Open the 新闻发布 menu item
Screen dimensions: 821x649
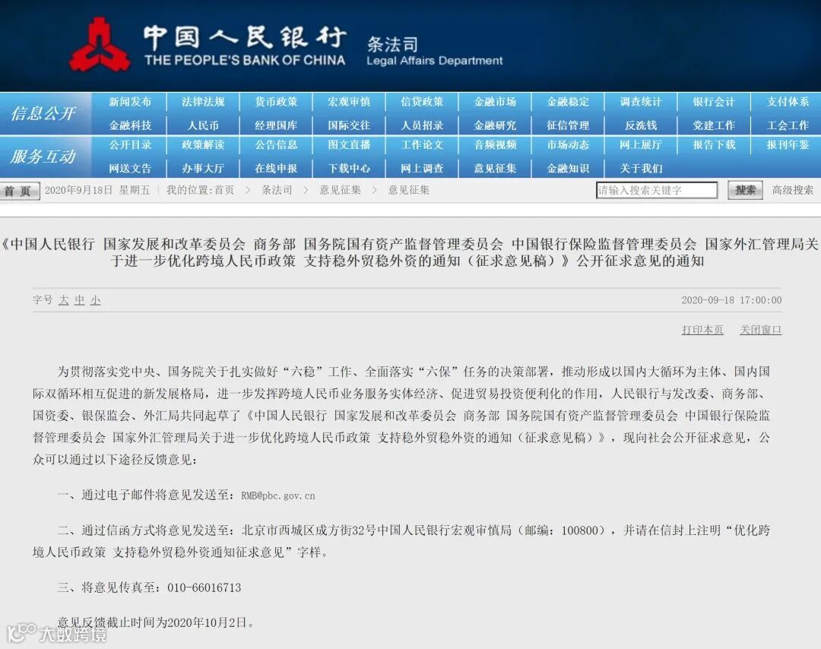tap(130, 102)
